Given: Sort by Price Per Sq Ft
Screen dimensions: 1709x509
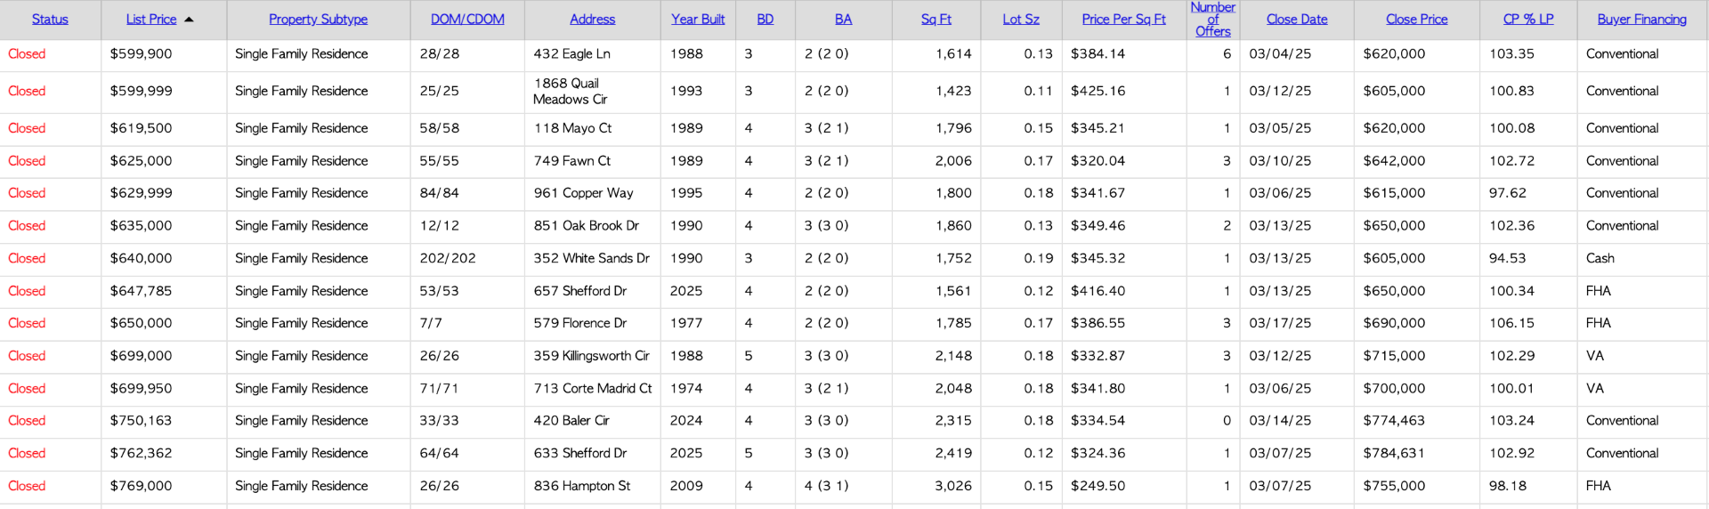Looking at the screenshot, I should [x=1123, y=20].
